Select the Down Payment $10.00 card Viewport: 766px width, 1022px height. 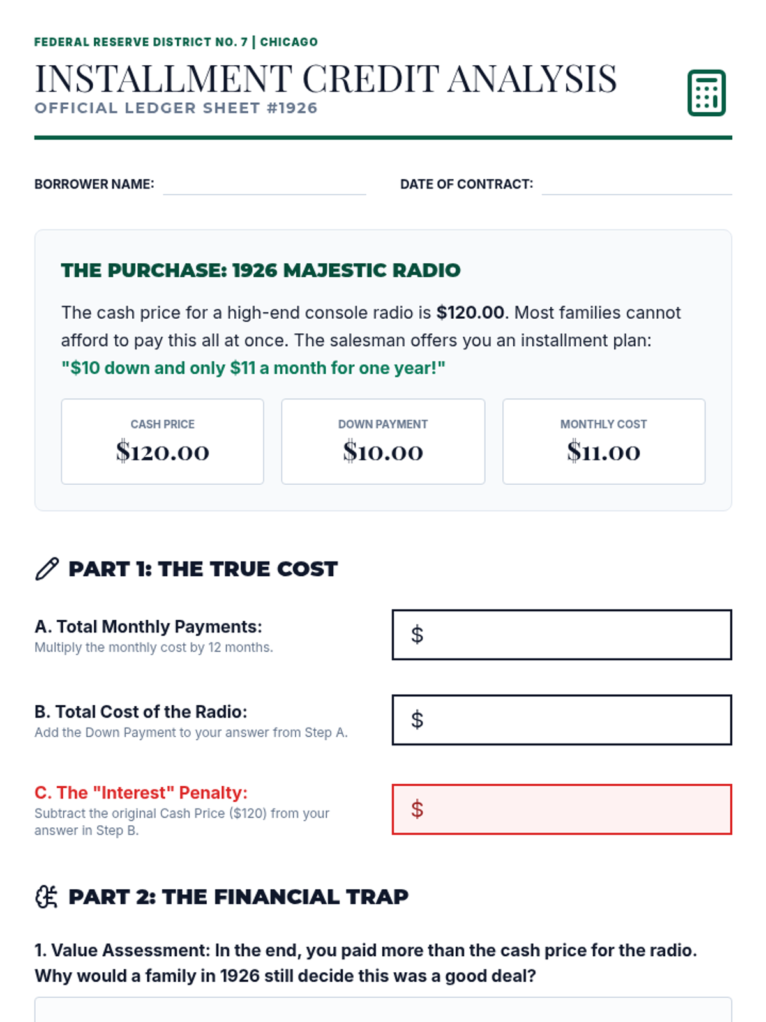point(383,441)
